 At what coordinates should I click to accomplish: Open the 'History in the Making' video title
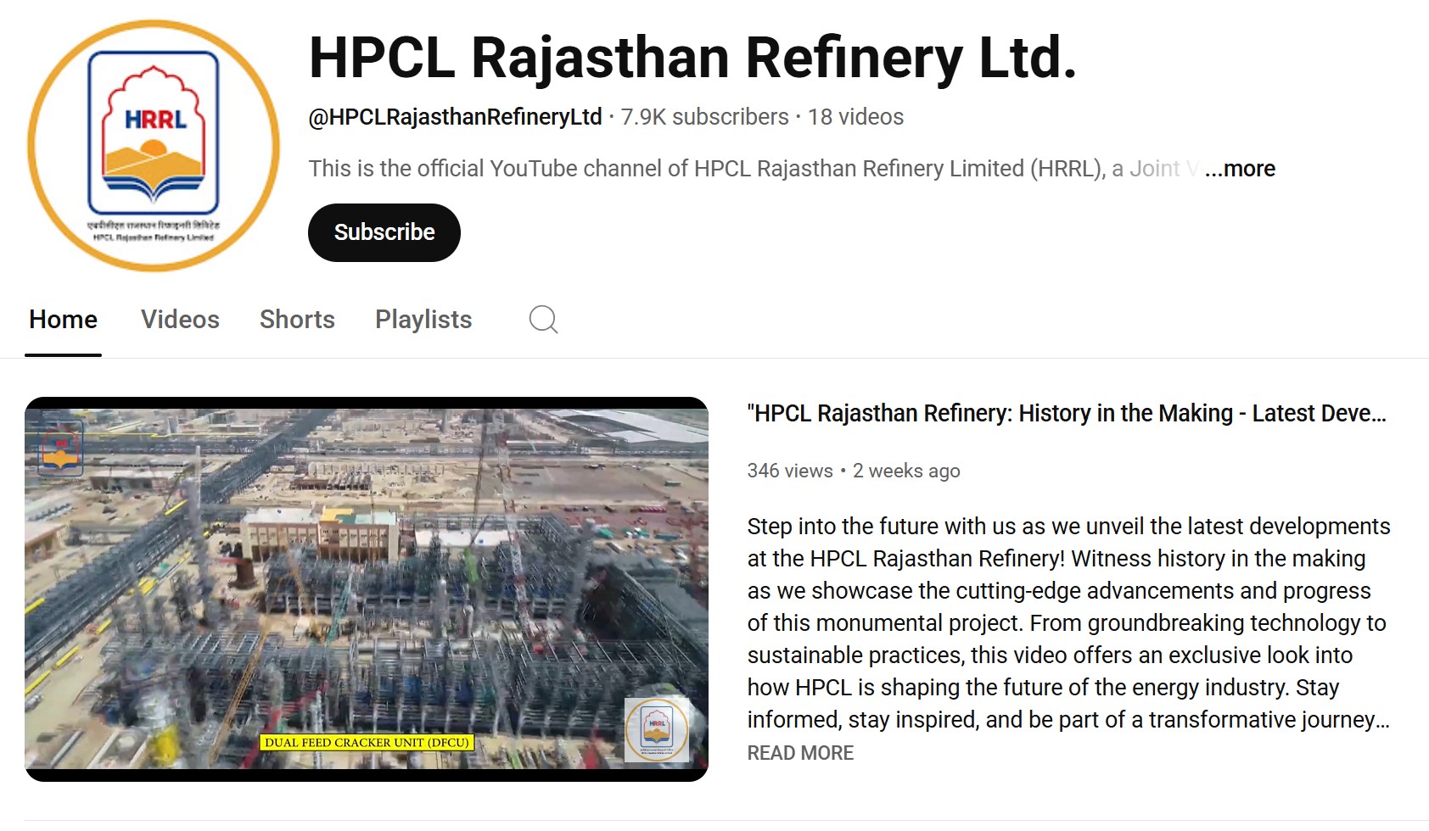tap(1067, 414)
